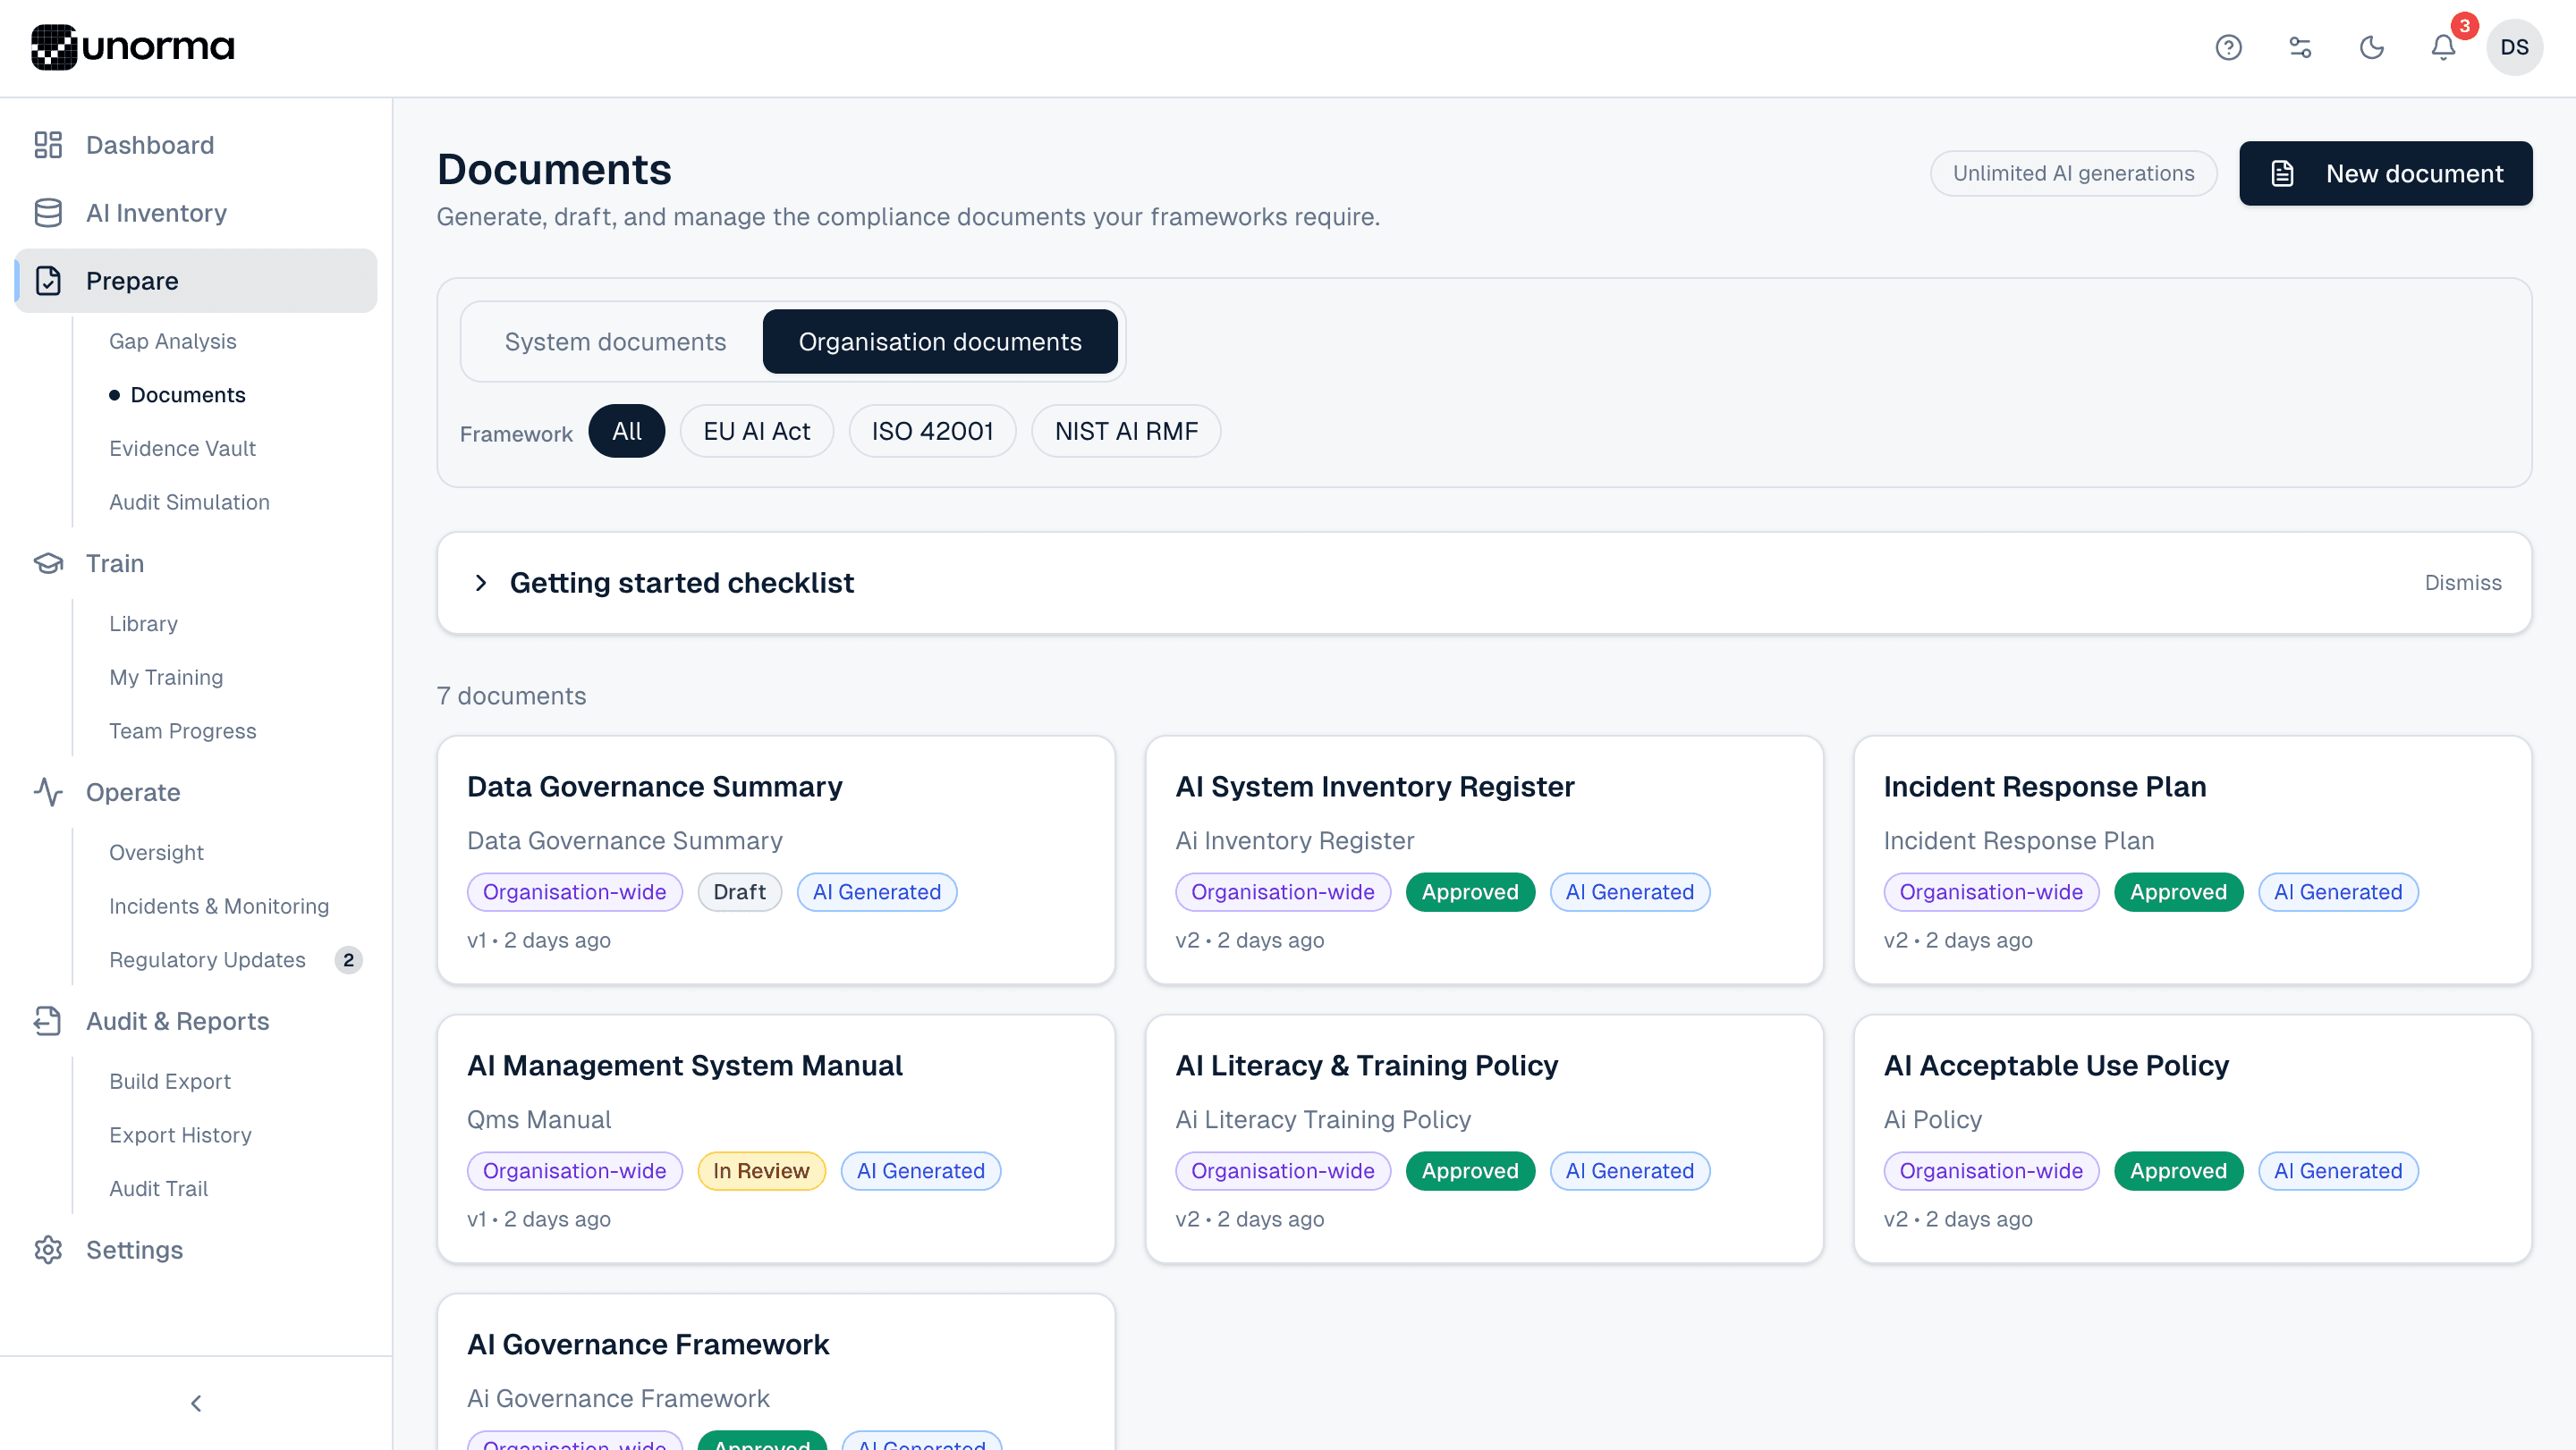
Task: Click the "7 documents" count text
Action: [x=511, y=695]
